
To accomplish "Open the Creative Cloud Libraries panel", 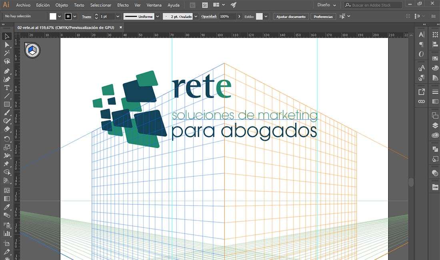I will click(435, 135).
